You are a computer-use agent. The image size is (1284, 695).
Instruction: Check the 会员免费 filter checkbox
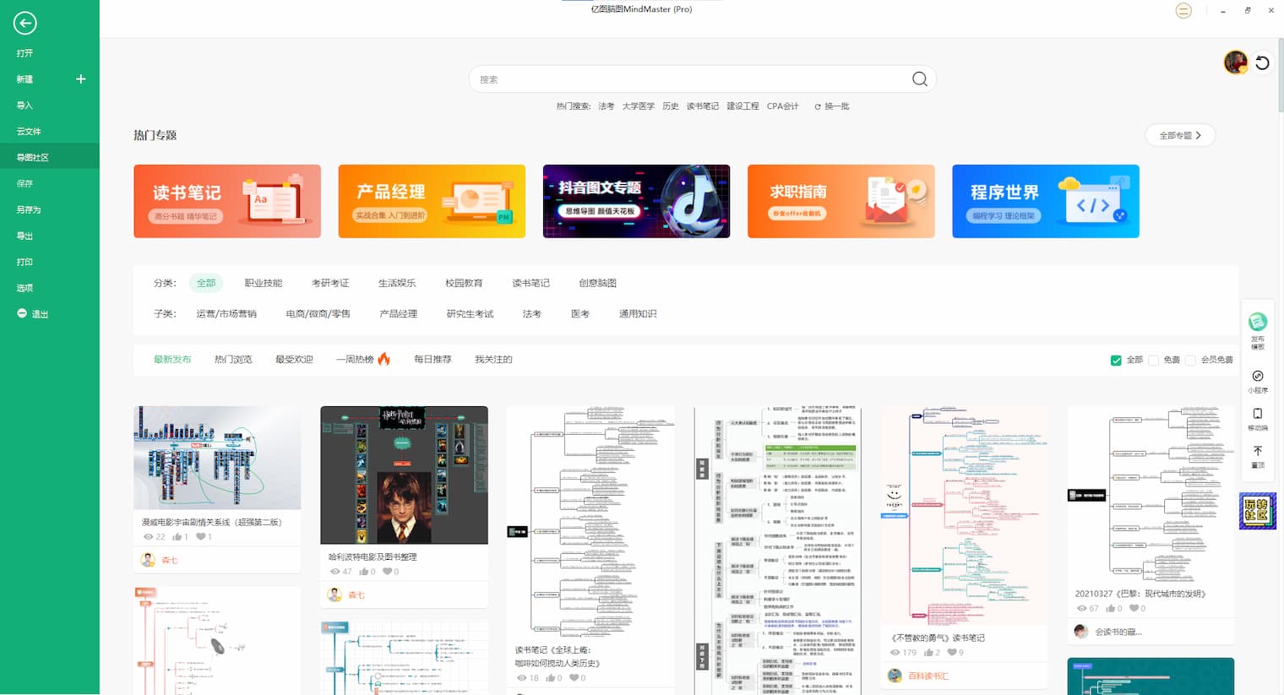(x=1190, y=360)
